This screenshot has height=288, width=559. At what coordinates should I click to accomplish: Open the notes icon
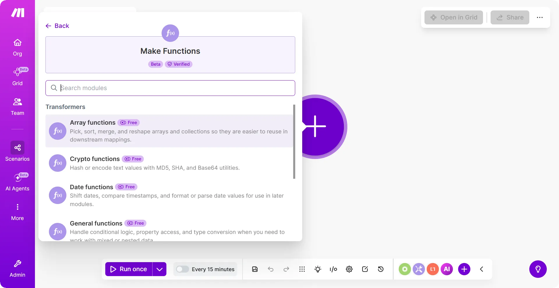tap(365, 269)
